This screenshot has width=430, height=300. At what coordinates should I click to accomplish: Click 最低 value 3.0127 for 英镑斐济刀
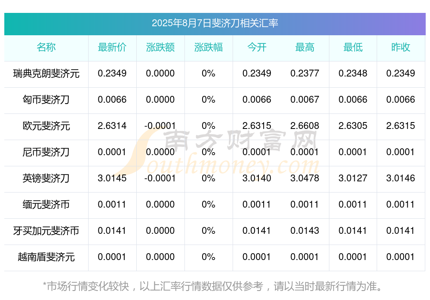pos(353,178)
